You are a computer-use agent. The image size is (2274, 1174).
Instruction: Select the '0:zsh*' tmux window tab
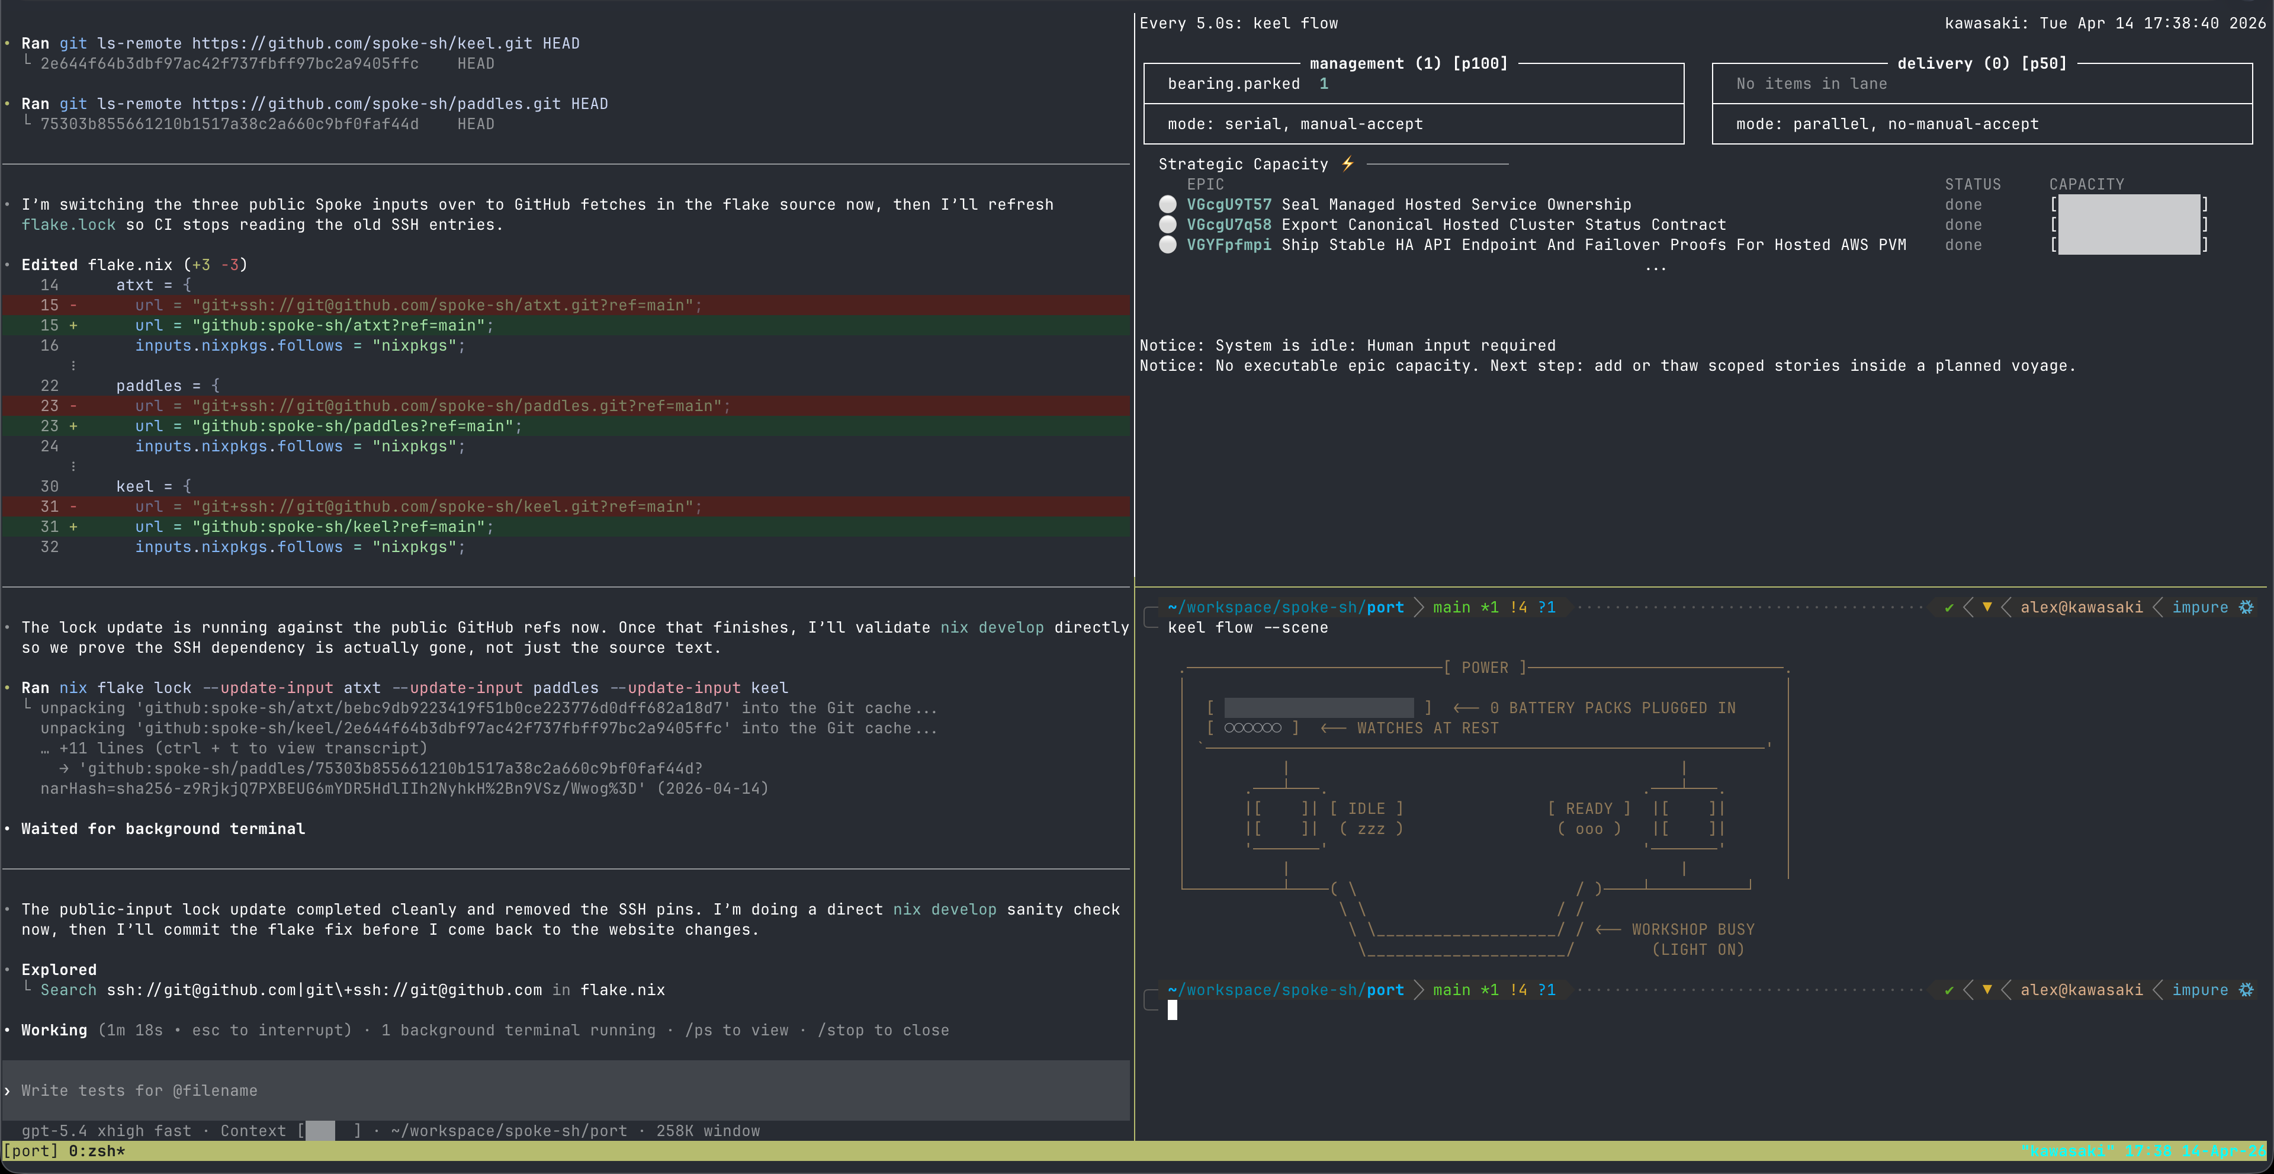click(97, 1151)
